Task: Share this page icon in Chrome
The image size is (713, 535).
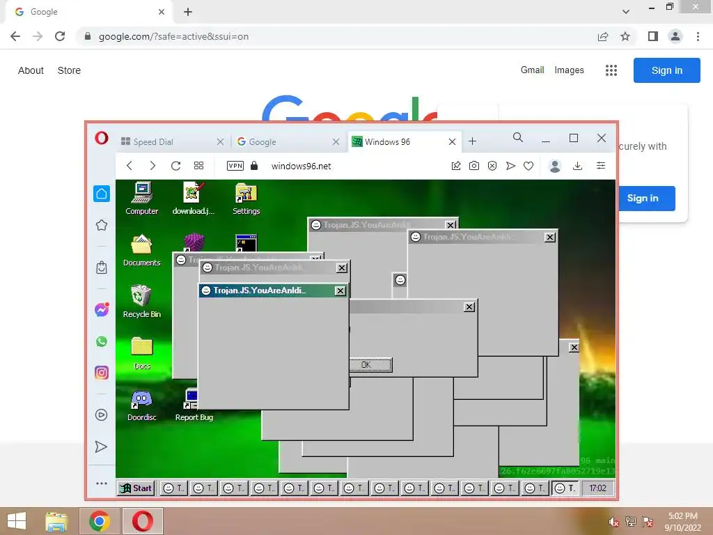Action: pos(603,36)
